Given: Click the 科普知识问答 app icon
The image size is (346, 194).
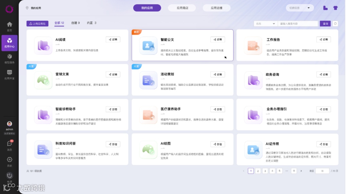Looking at the screenshot, I should [x=43, y=150].
